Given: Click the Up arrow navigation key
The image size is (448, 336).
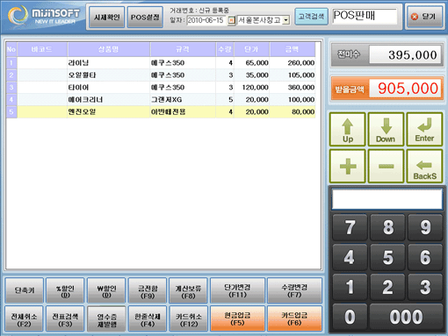Looking at the screenshot, I should [348, 129].
